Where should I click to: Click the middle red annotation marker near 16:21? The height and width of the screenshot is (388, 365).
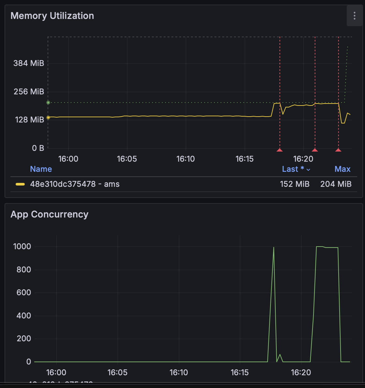(315, 150)
